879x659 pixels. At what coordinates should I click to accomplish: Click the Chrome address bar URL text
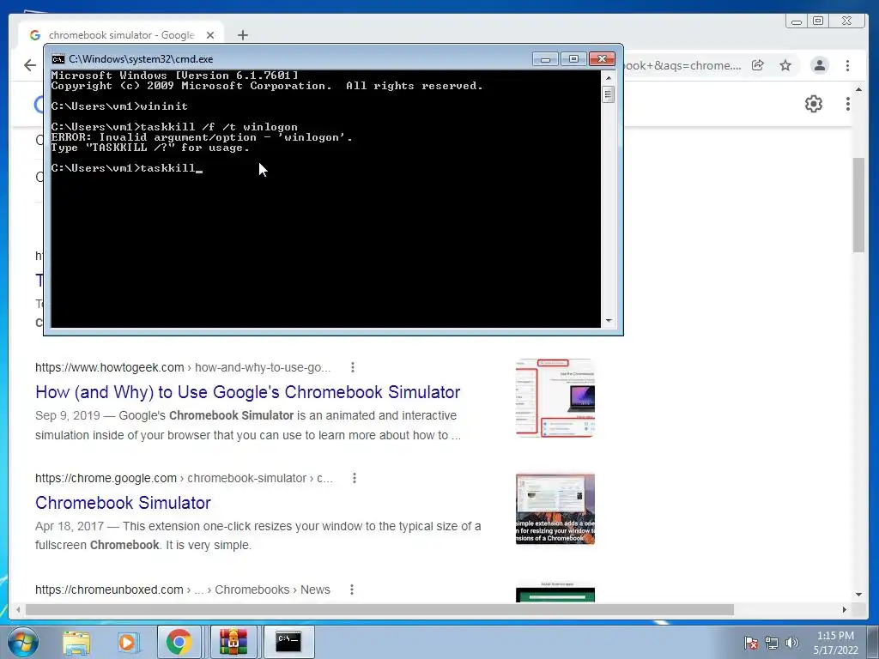[682, 65]
